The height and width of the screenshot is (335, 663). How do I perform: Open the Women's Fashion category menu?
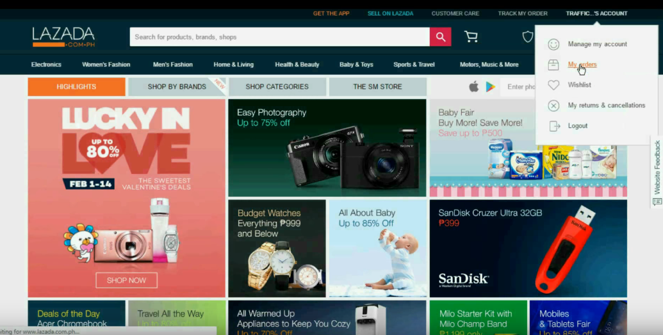click(x=106, y=65)
